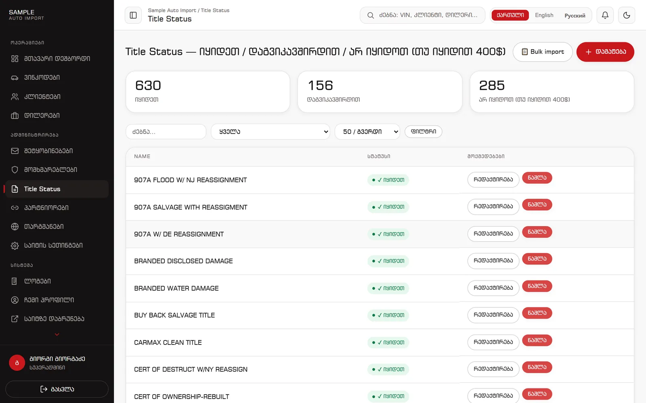Open the dealers briefcase icon item
646x403 pixels.
pos(15,116)
